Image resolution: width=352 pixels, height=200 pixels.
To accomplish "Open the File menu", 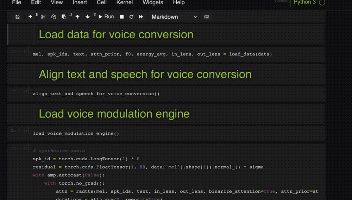I will click(x=17, y=2).
